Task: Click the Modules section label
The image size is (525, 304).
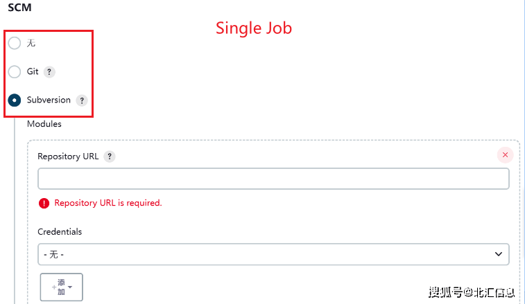Action: click(44, 124)
